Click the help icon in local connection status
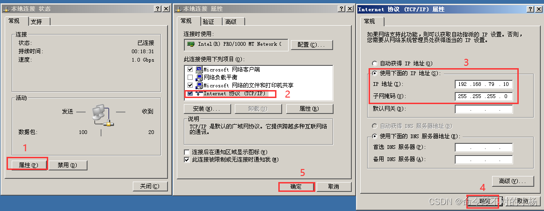Viewport: 544px width, 211px height. pyautogui.click(x=157, y=9)
